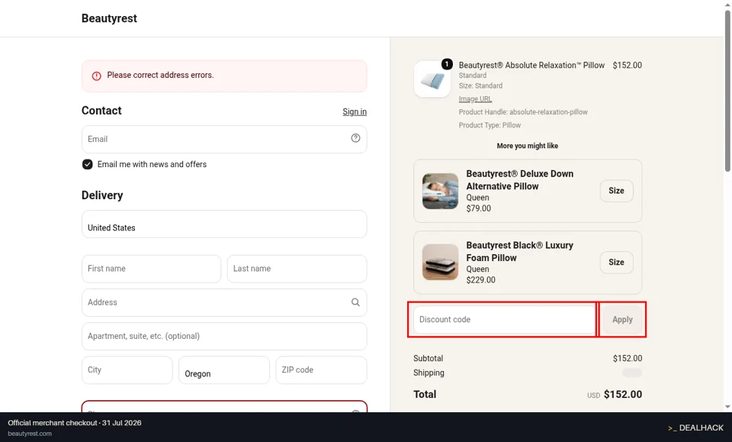
Task: Focus the ZIP code field
Action: click(x=321, y=370)
